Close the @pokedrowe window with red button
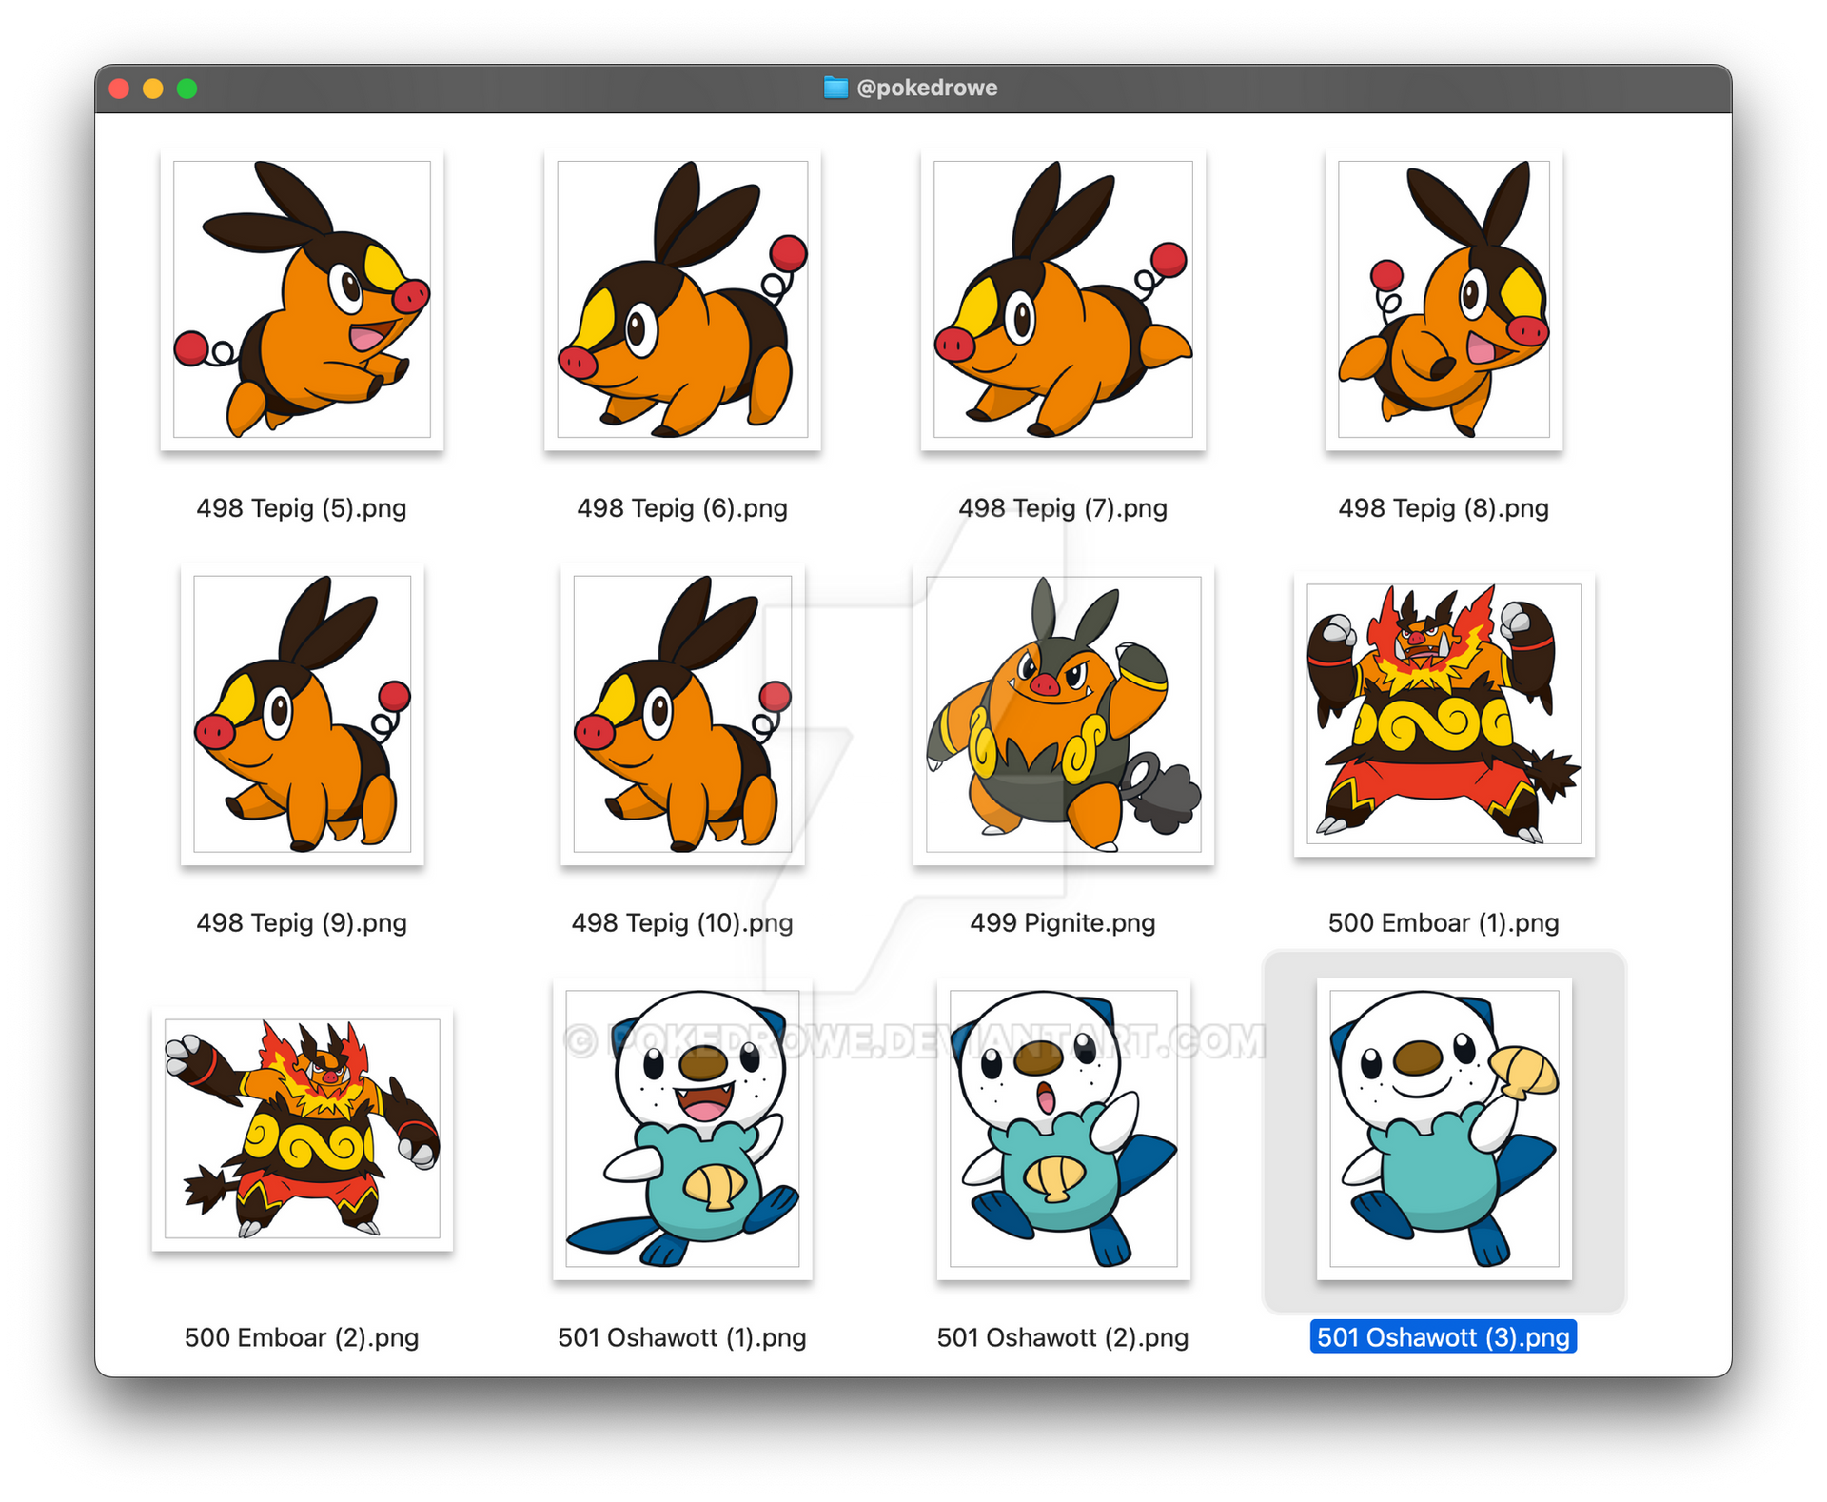This screenshot has width=1827, height=1502. (119, 89)
